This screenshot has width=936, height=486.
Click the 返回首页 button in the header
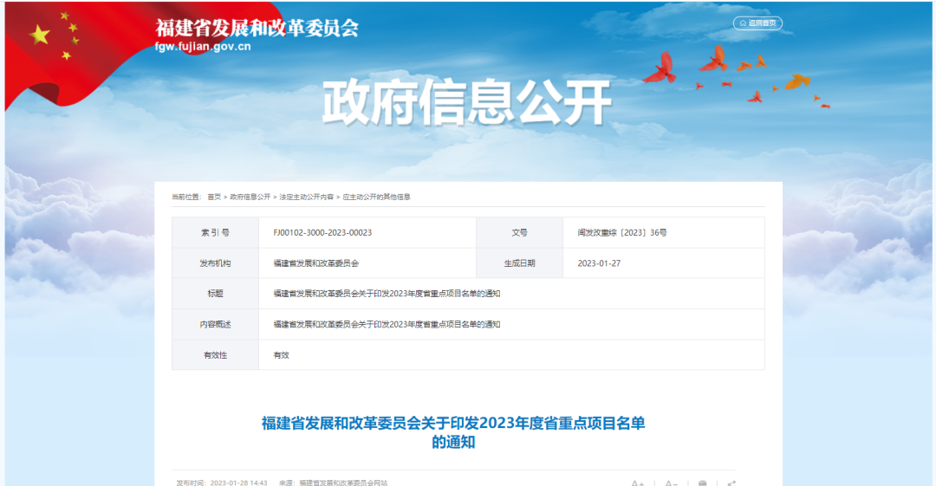tap(757, 23)
